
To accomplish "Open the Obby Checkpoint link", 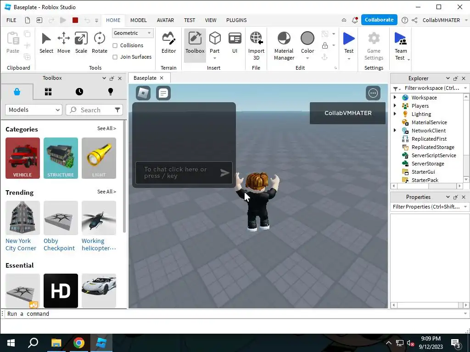I will (x=59, y=245).
